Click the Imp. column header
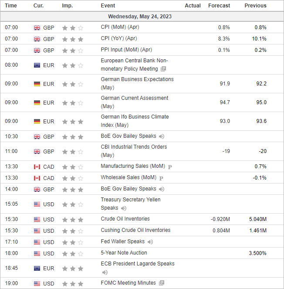 [x=68, y=6]
